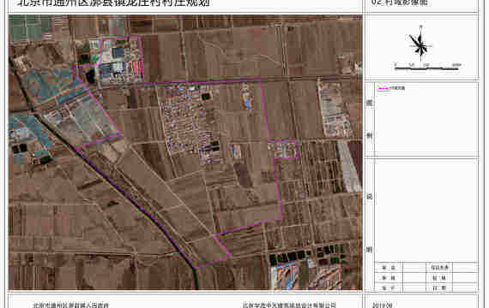Click the "02" sheet title at top right
The height and width of the screenshot is (308, 489).
(399, 3)
